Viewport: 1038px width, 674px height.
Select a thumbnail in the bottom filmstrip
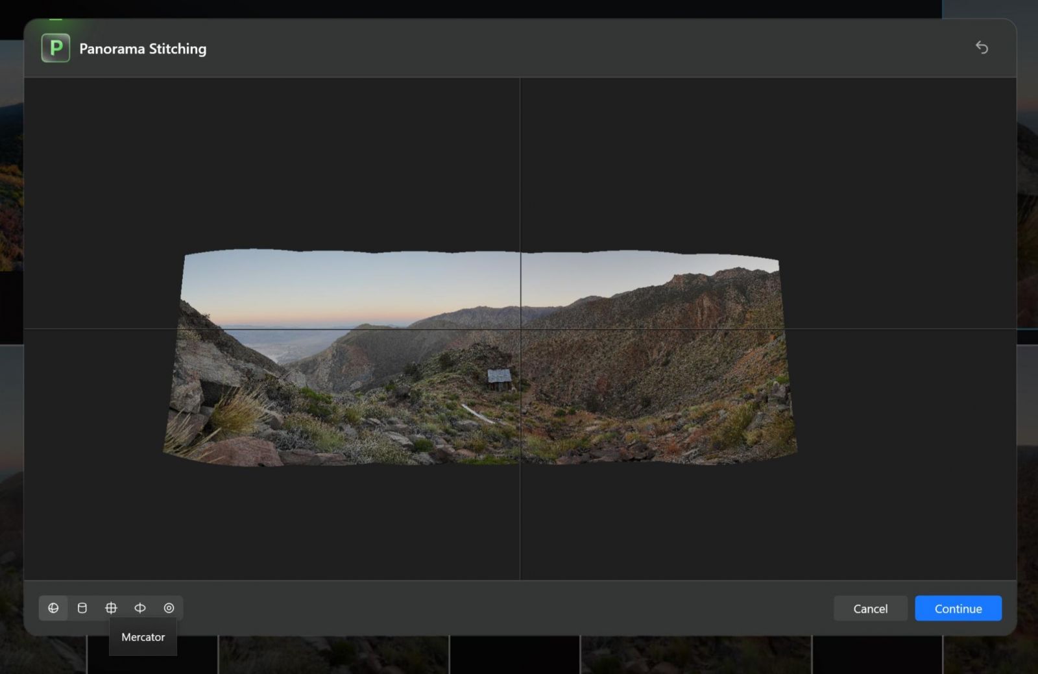tap(333, 655)
